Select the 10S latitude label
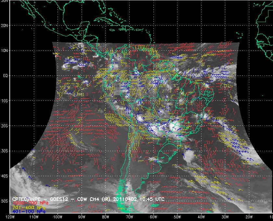 point(5,101)
